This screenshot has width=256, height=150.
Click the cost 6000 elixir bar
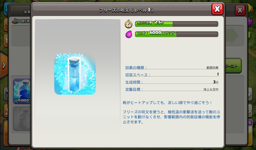pos(177,34)
